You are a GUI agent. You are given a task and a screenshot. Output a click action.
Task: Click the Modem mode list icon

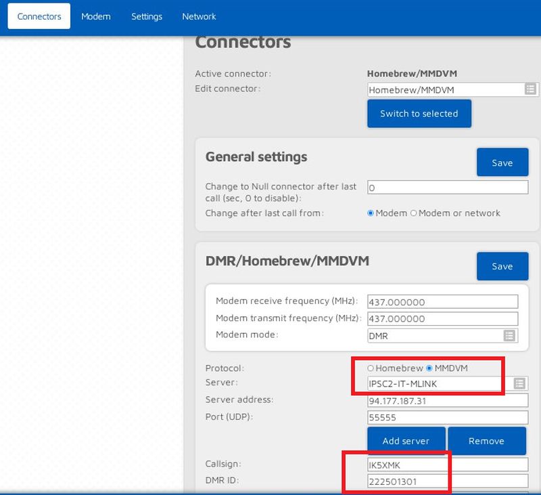(x=509, y=335)
